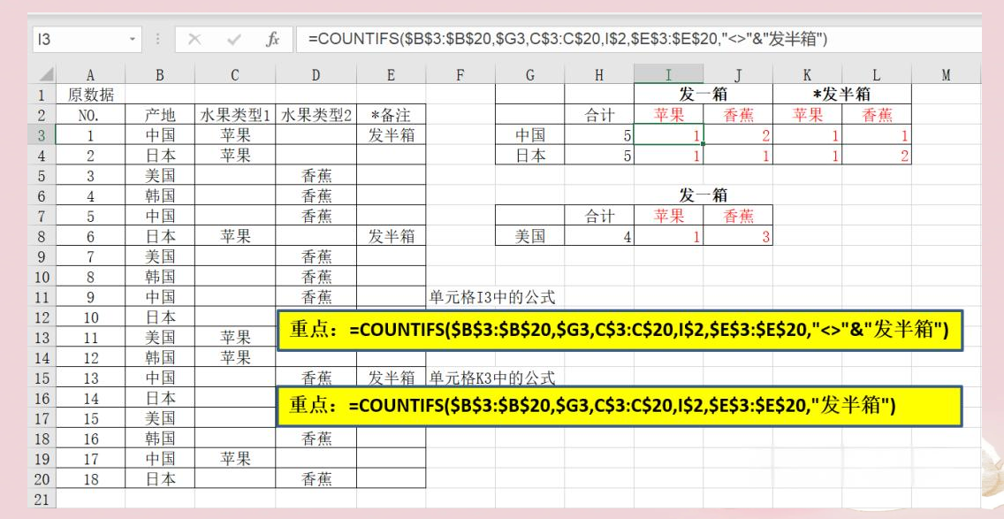Image resolution: width=1004 pixels, height=519 pixels.
Task: Click the 美国 cell in column G row 8
Action: tap(529, 236)
